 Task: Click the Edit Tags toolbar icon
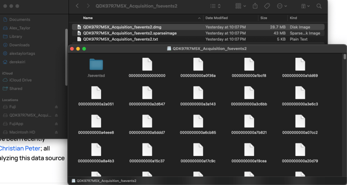pos(267,6)
